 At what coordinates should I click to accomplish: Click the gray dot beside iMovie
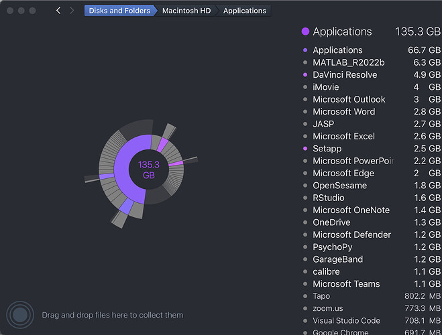305,87
